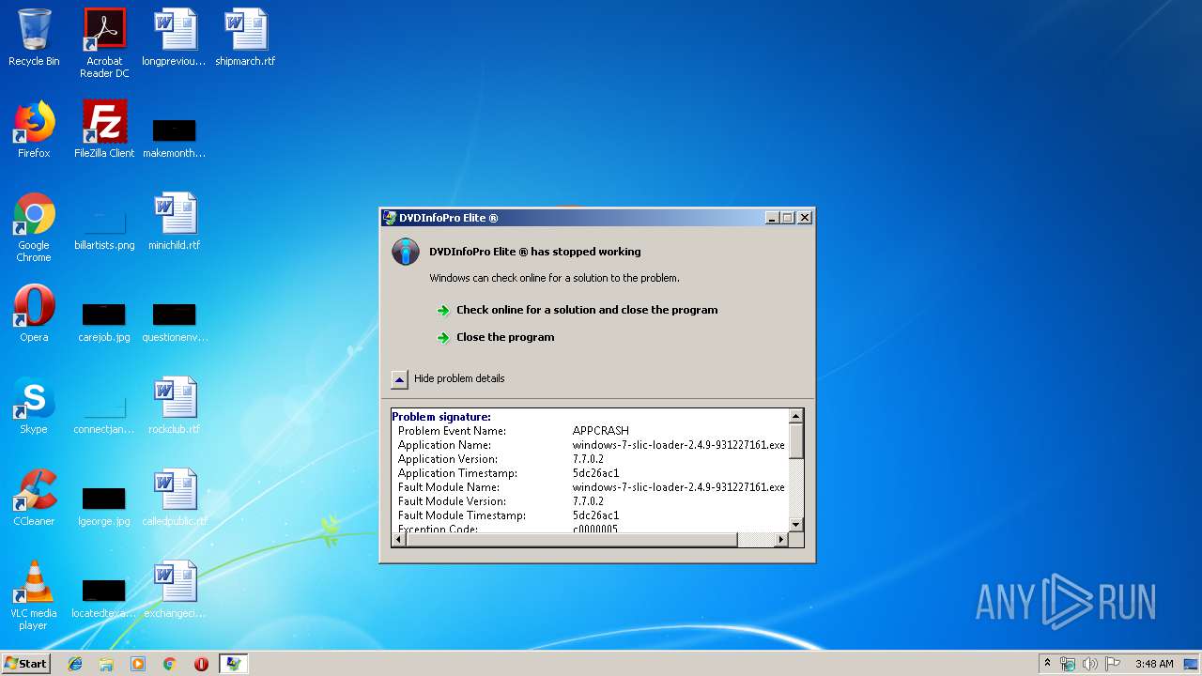Click horizontal scrollbar left arrow in details
This screenshot has height=676, width=1202.
tap(397, 540)
